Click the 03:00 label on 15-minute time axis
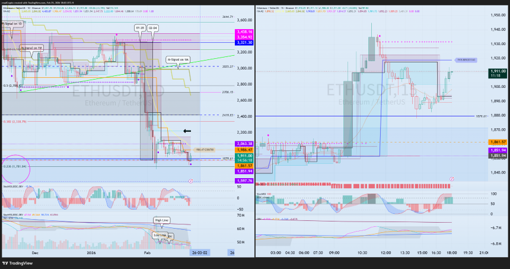The height and width of the screenshot is (269, 510). point(276,253)
